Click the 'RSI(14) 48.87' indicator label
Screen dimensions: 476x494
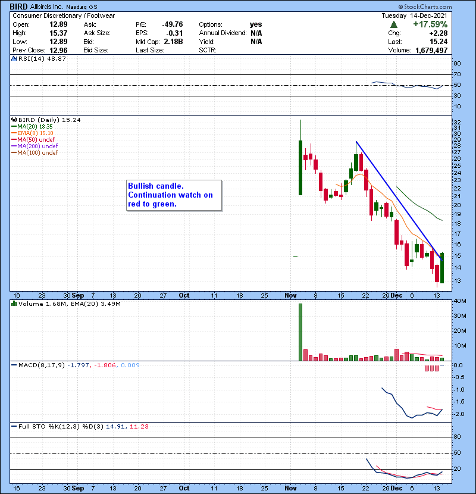click(42, 58)
